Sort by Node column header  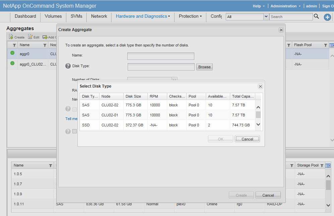[x=111, y=96]
